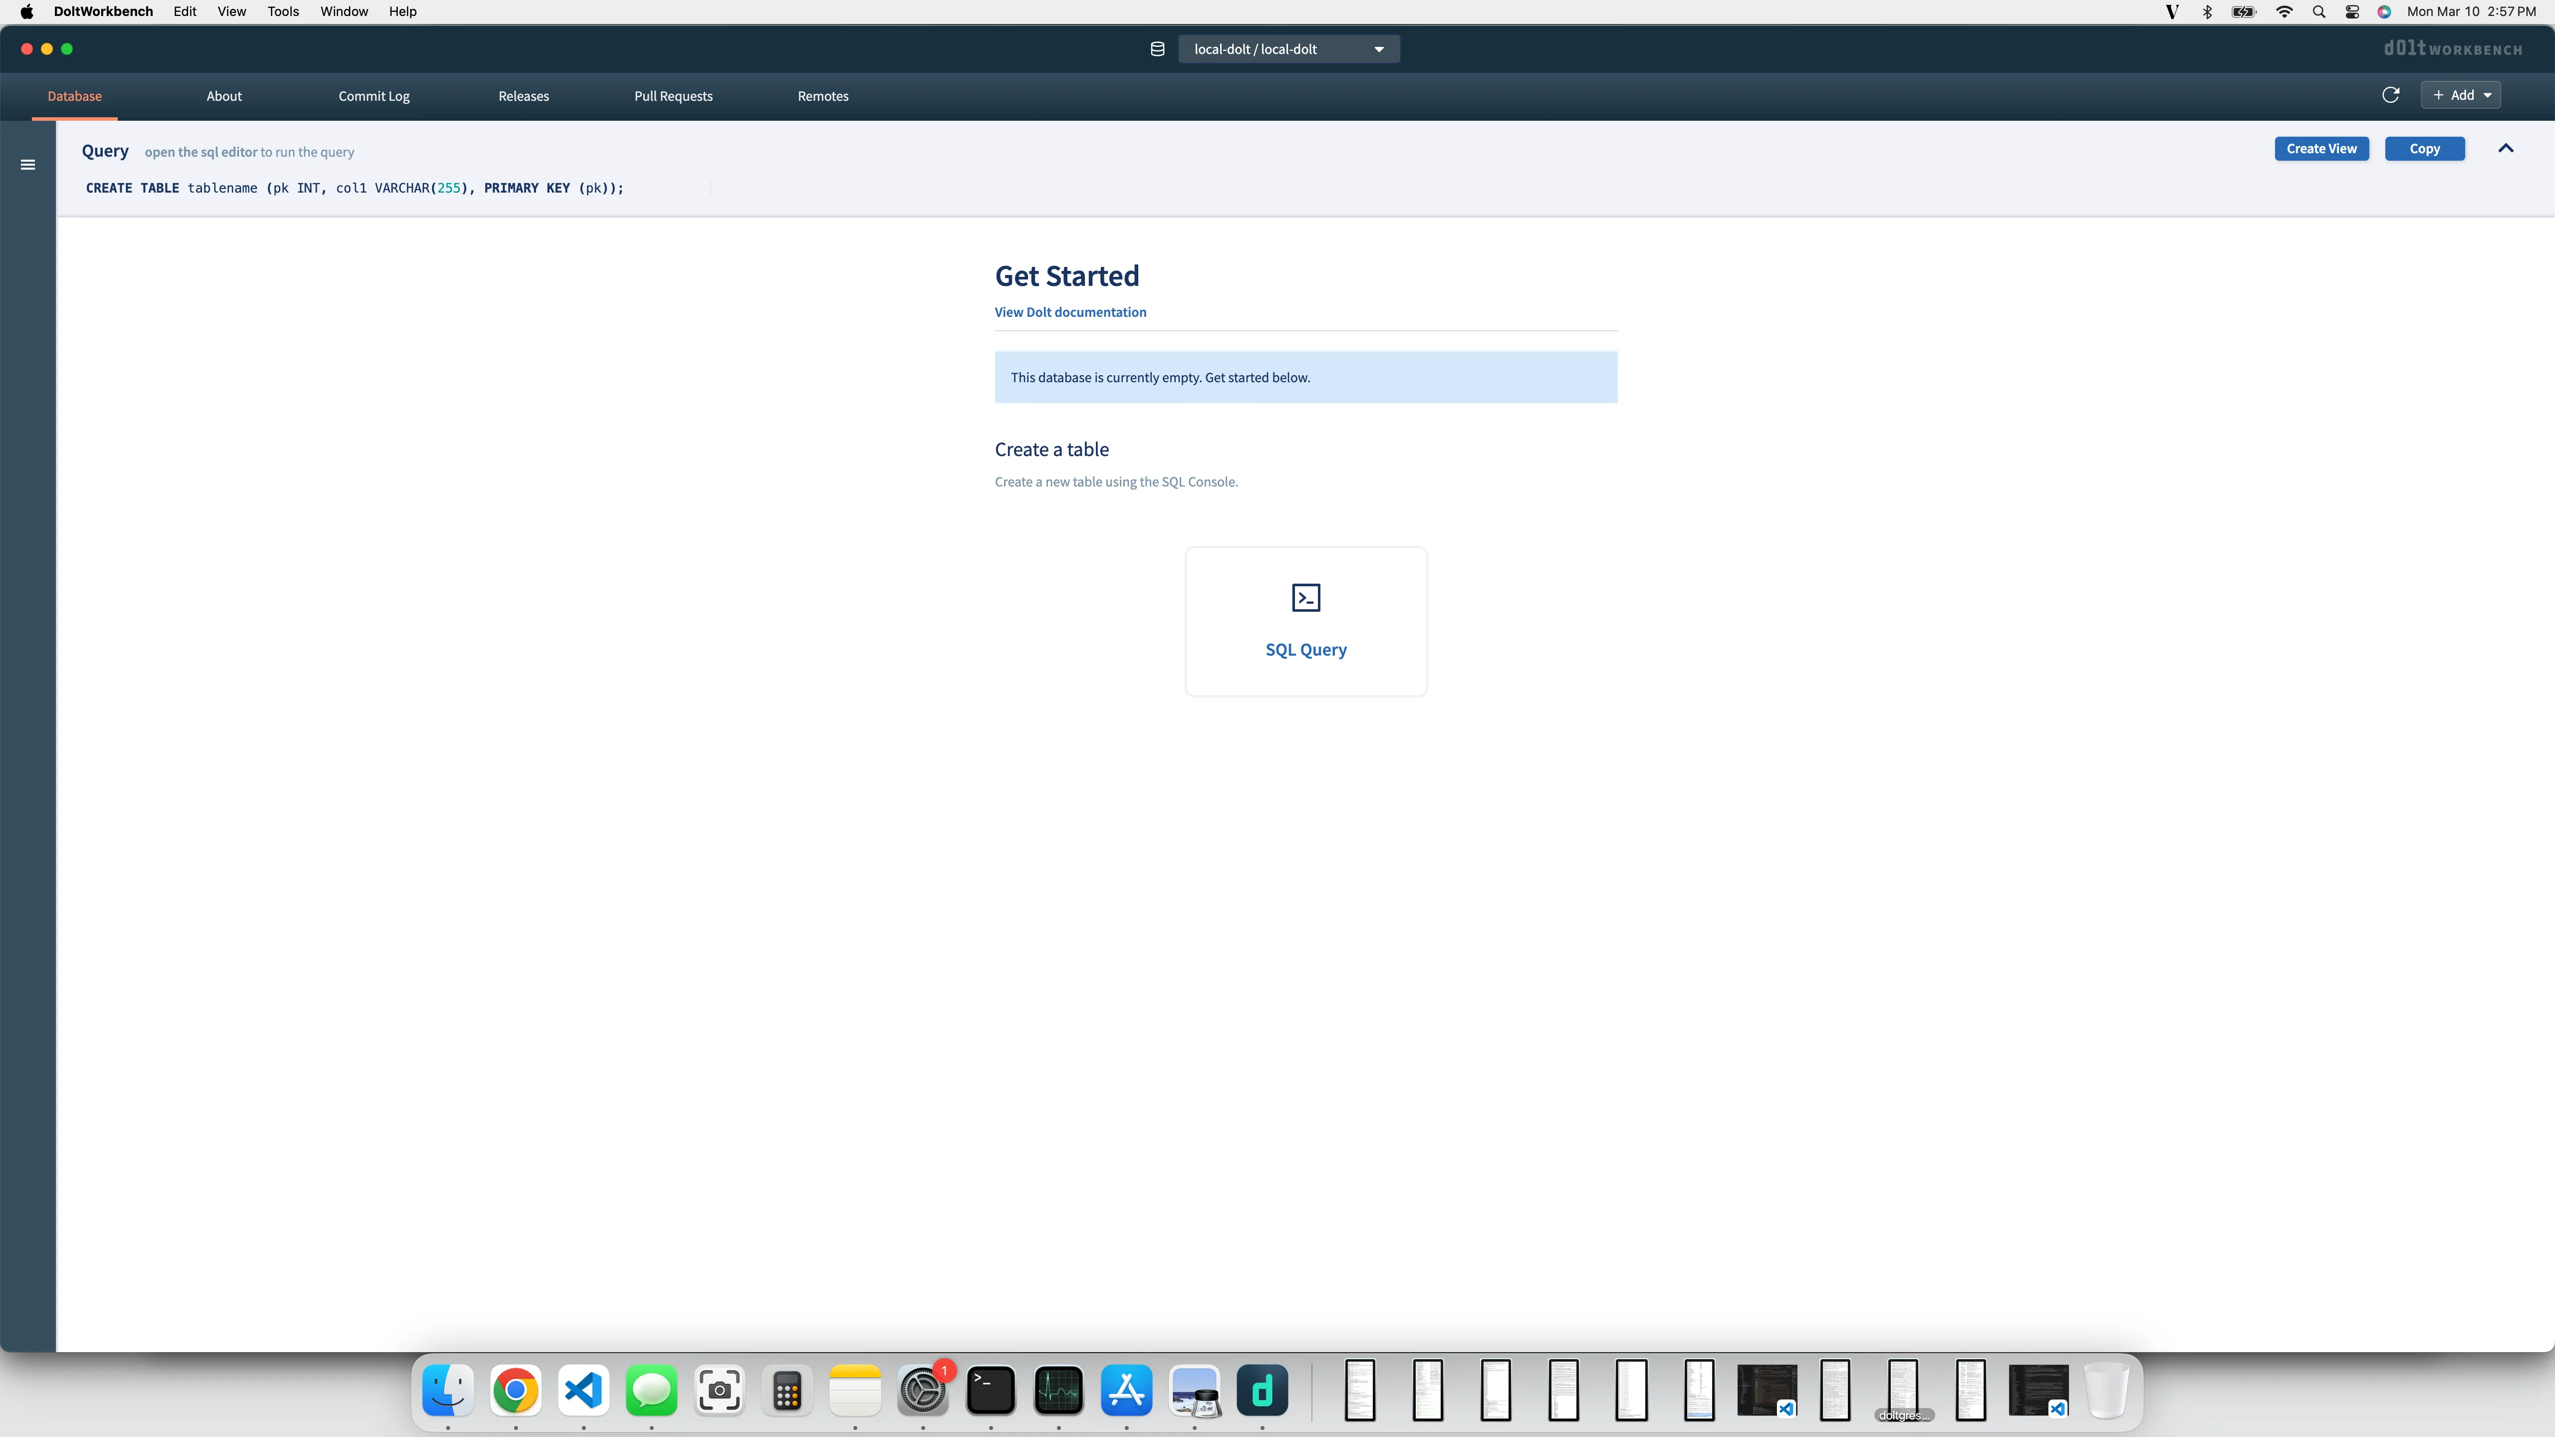This screenshot has width=2555, height=1437.
Task: Open Spotlight search in the menu bar
Action: tap(2318, 12)
